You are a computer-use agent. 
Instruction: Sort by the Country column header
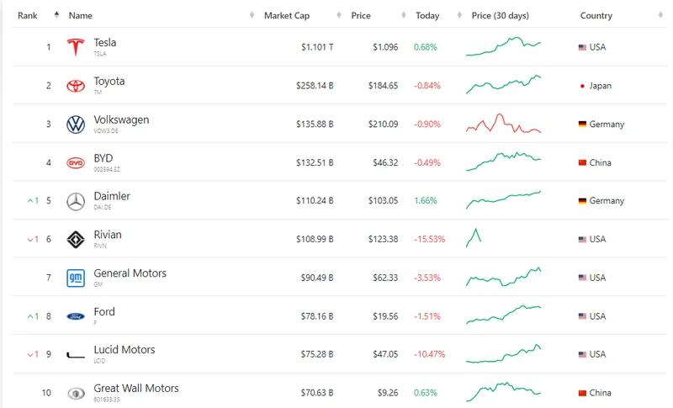(x=596, y=15)
